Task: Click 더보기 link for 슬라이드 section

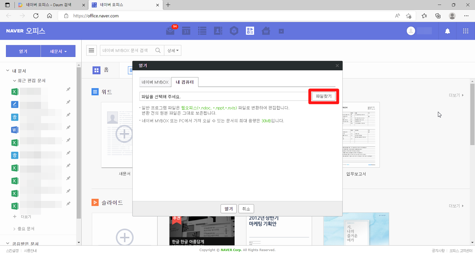Action: tap(456, 206)
